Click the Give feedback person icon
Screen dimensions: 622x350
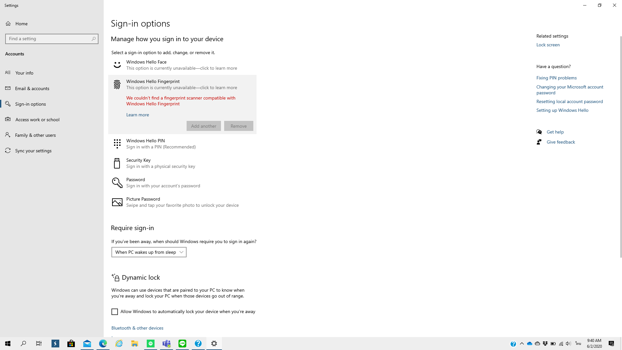tap(539, 142)
